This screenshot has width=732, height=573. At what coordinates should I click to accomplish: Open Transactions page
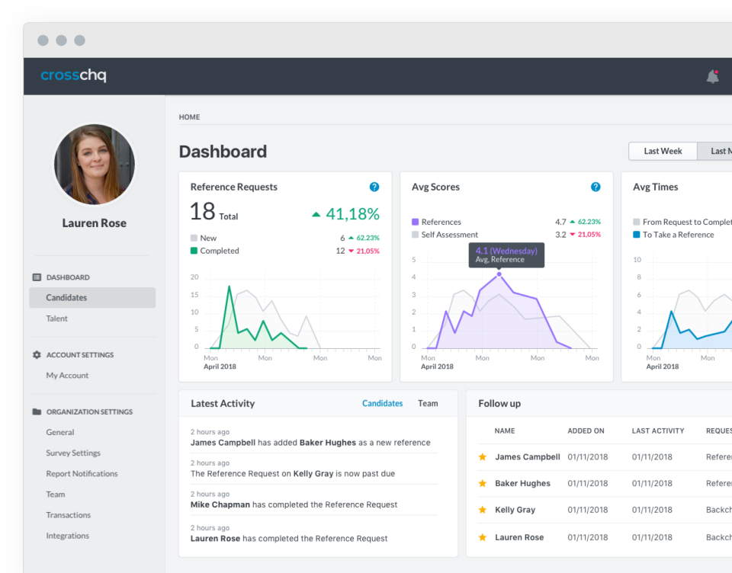[68, 514]
